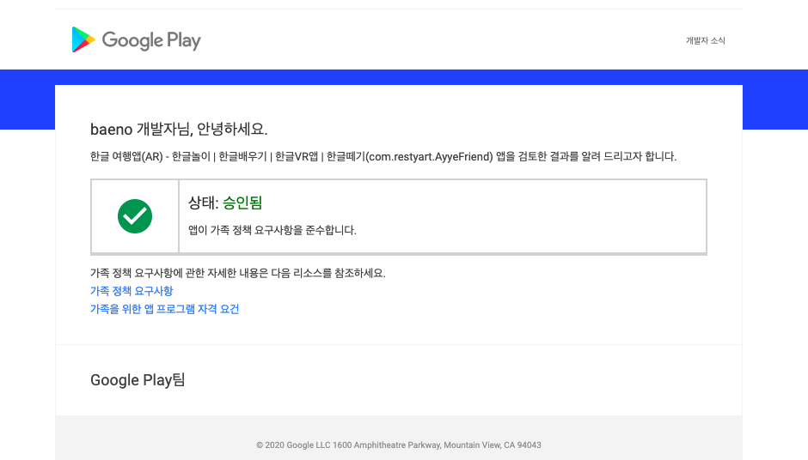
Task: Open the 가족 정책 요구사항 link
Action: 132,291
